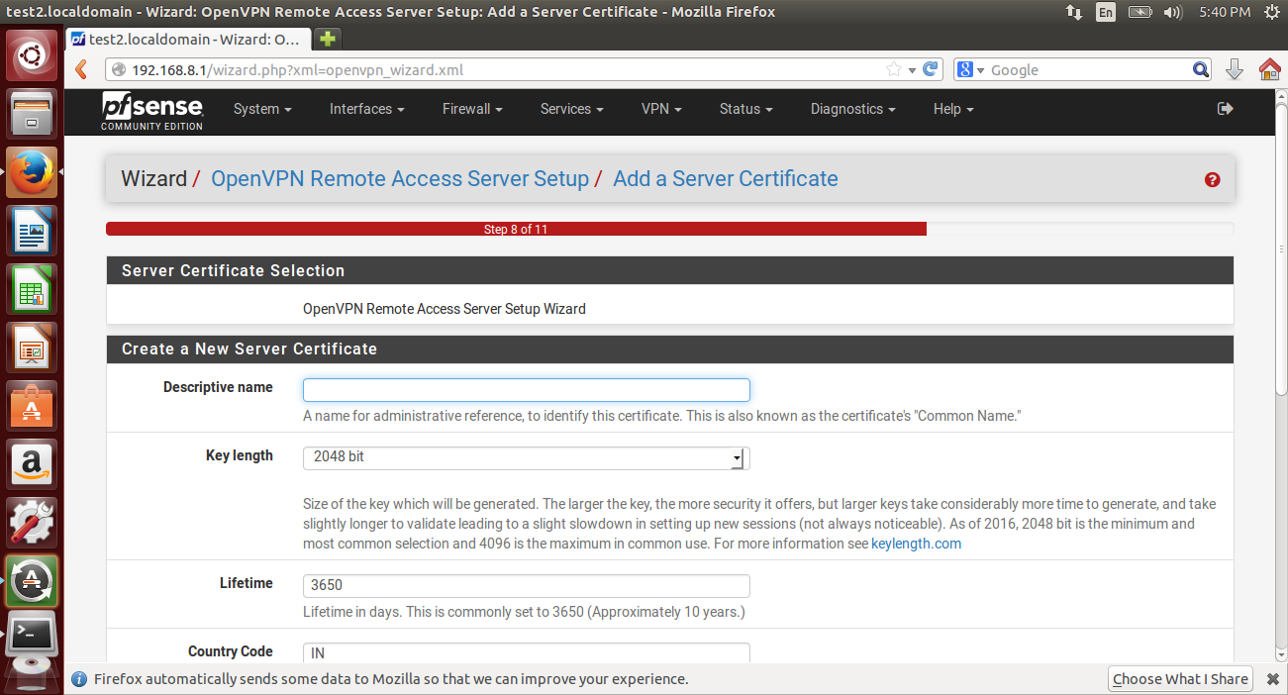Click the Country Code field

coord(526,653)
